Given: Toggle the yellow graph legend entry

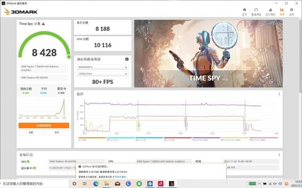Looking at the screenshot, I should coord(235,139).
